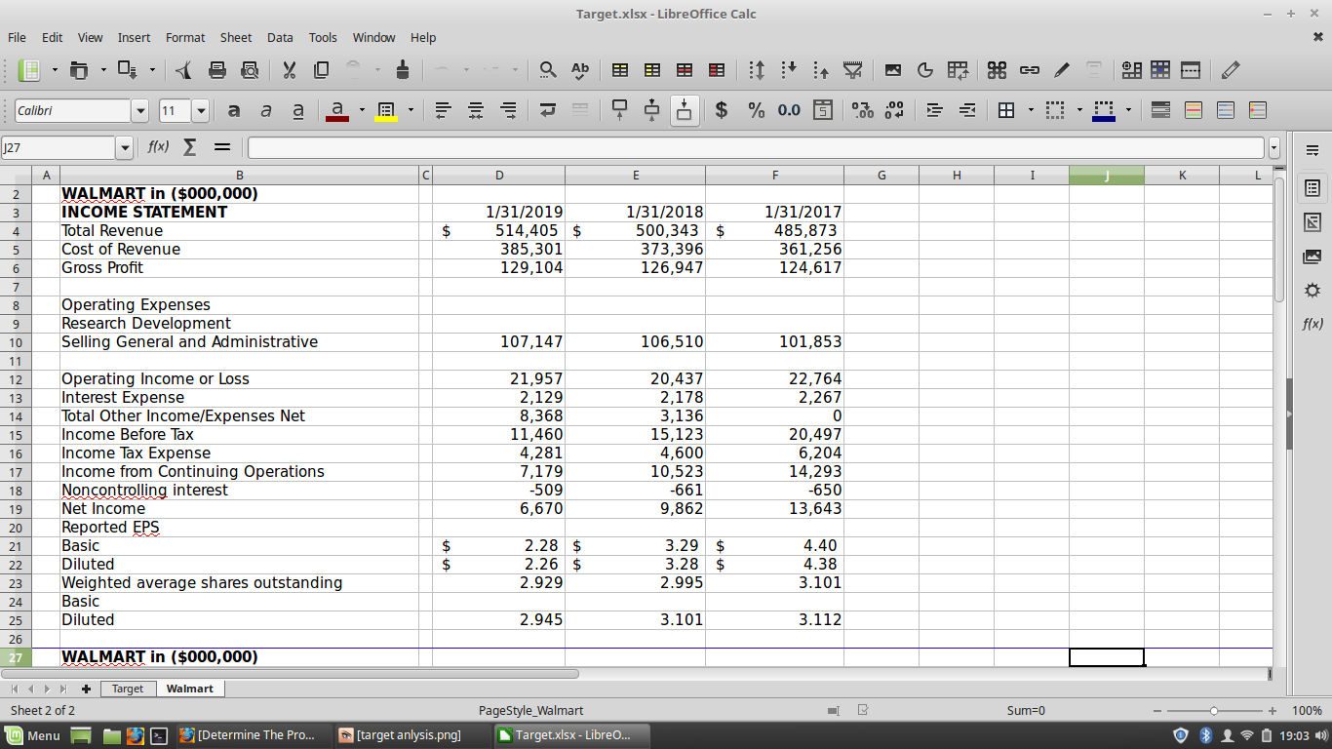Screen dimensions: 1332x749
Task: Add decimal place icon
Action: point(862,110)
